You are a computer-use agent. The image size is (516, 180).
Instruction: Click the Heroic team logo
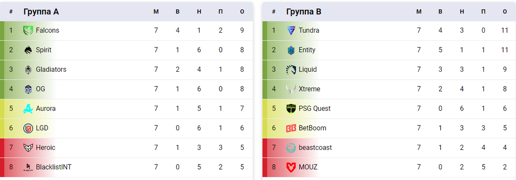click(x=28, y=147)
